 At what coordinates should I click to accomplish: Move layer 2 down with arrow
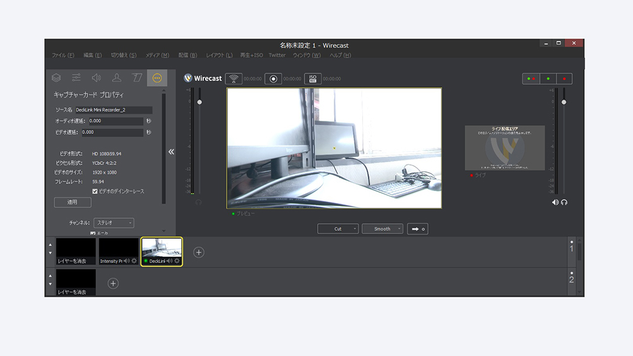point(50,284)
